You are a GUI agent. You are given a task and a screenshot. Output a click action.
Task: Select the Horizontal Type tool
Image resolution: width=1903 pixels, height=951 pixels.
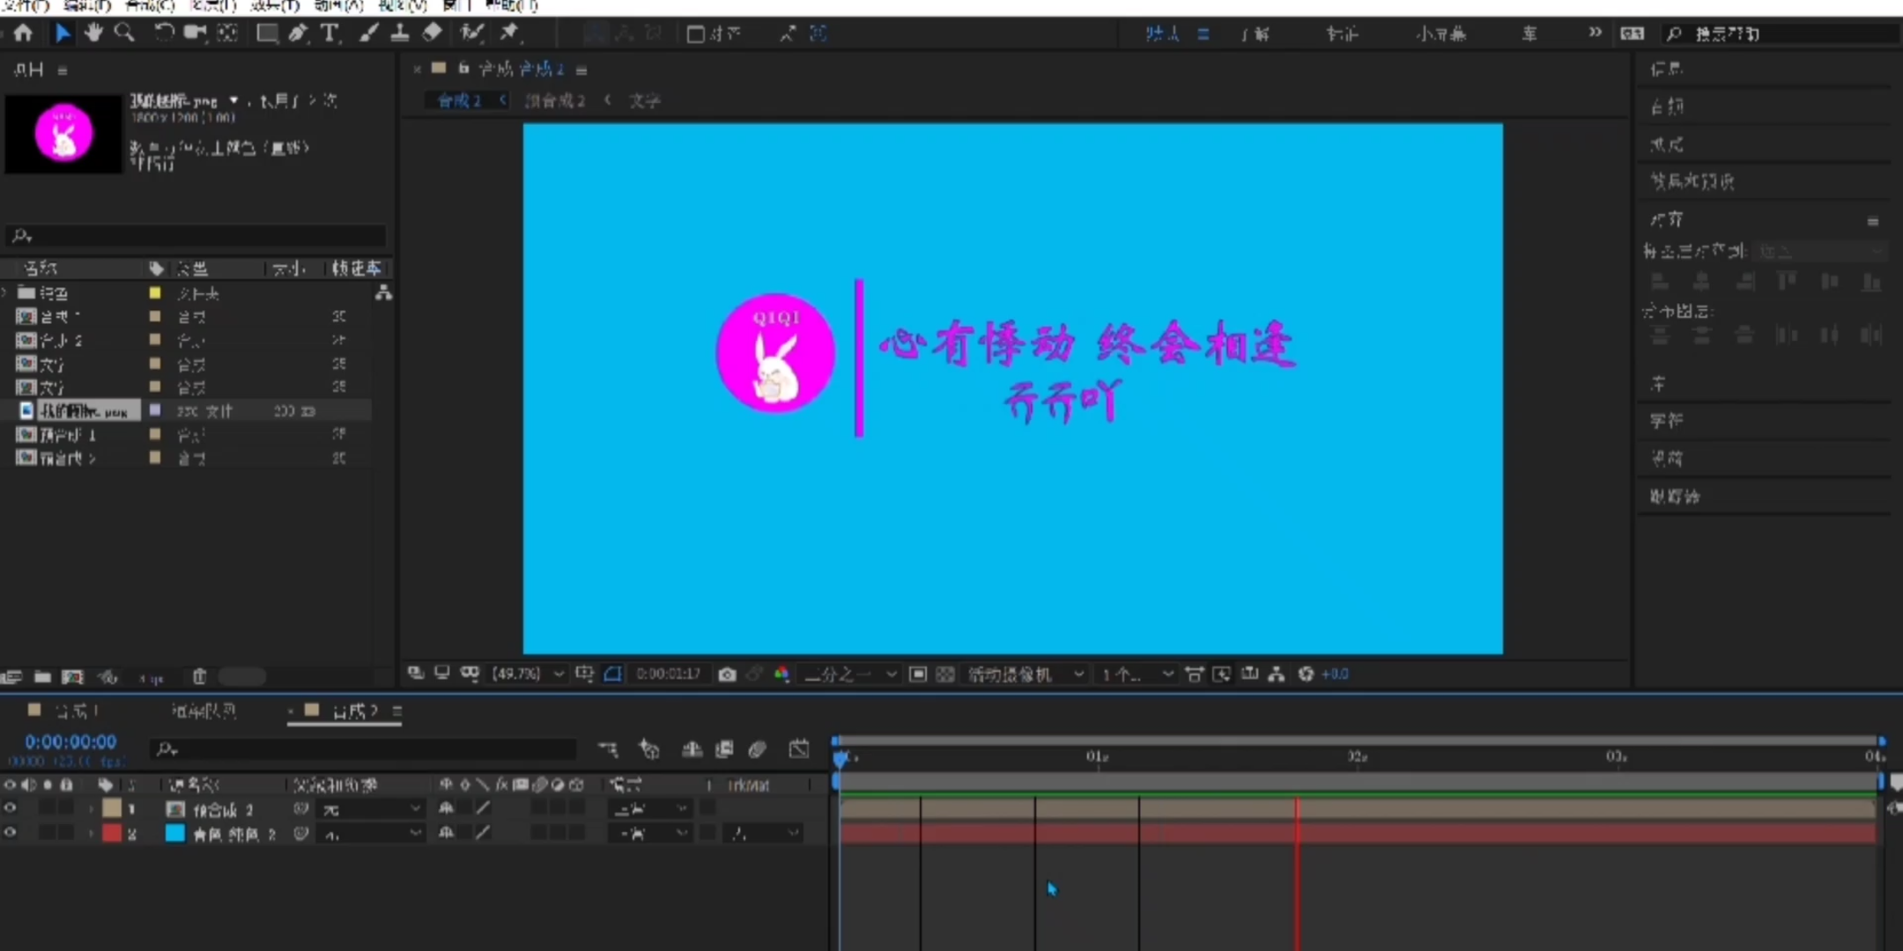coord(330,33)
